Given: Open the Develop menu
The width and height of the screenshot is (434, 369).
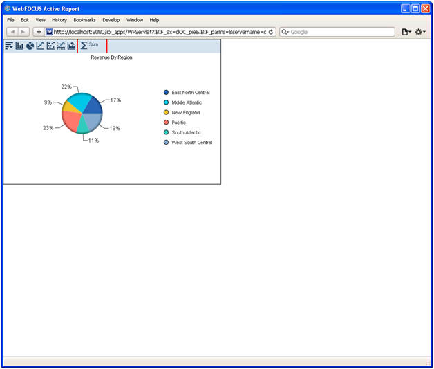Looking at the screenshot, I should (111, 20).
